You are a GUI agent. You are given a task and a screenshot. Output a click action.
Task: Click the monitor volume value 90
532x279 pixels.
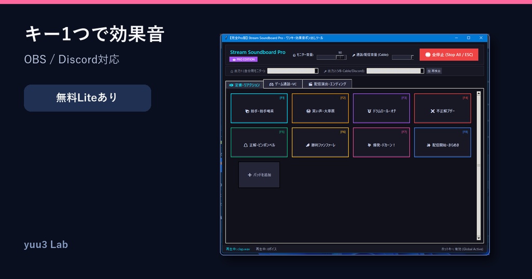(340, 53)
